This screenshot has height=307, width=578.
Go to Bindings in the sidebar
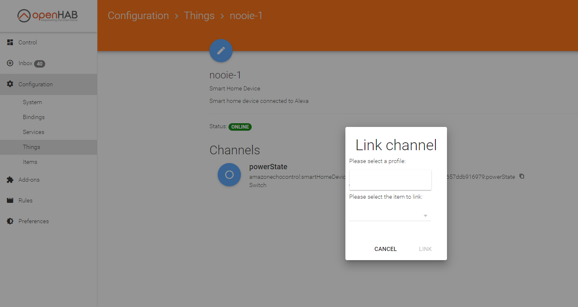pos(34,117)
